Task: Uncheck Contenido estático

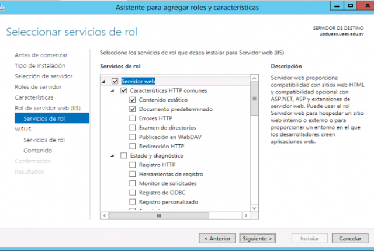Action: pyautogui.click(x=133, y=100)
